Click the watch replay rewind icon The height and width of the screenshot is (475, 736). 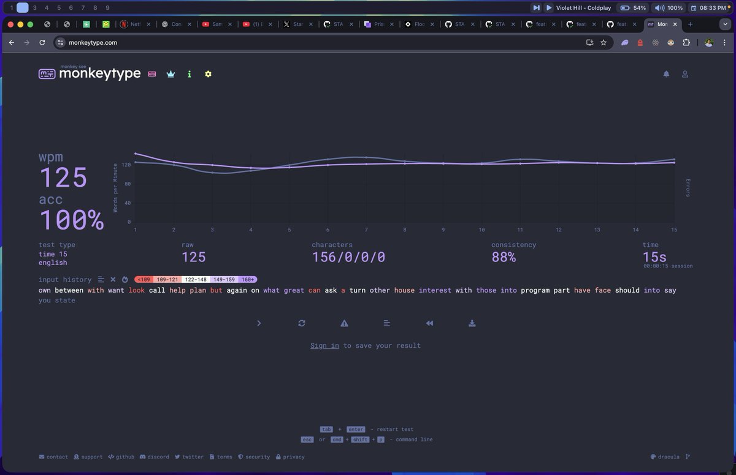point(429,323)
